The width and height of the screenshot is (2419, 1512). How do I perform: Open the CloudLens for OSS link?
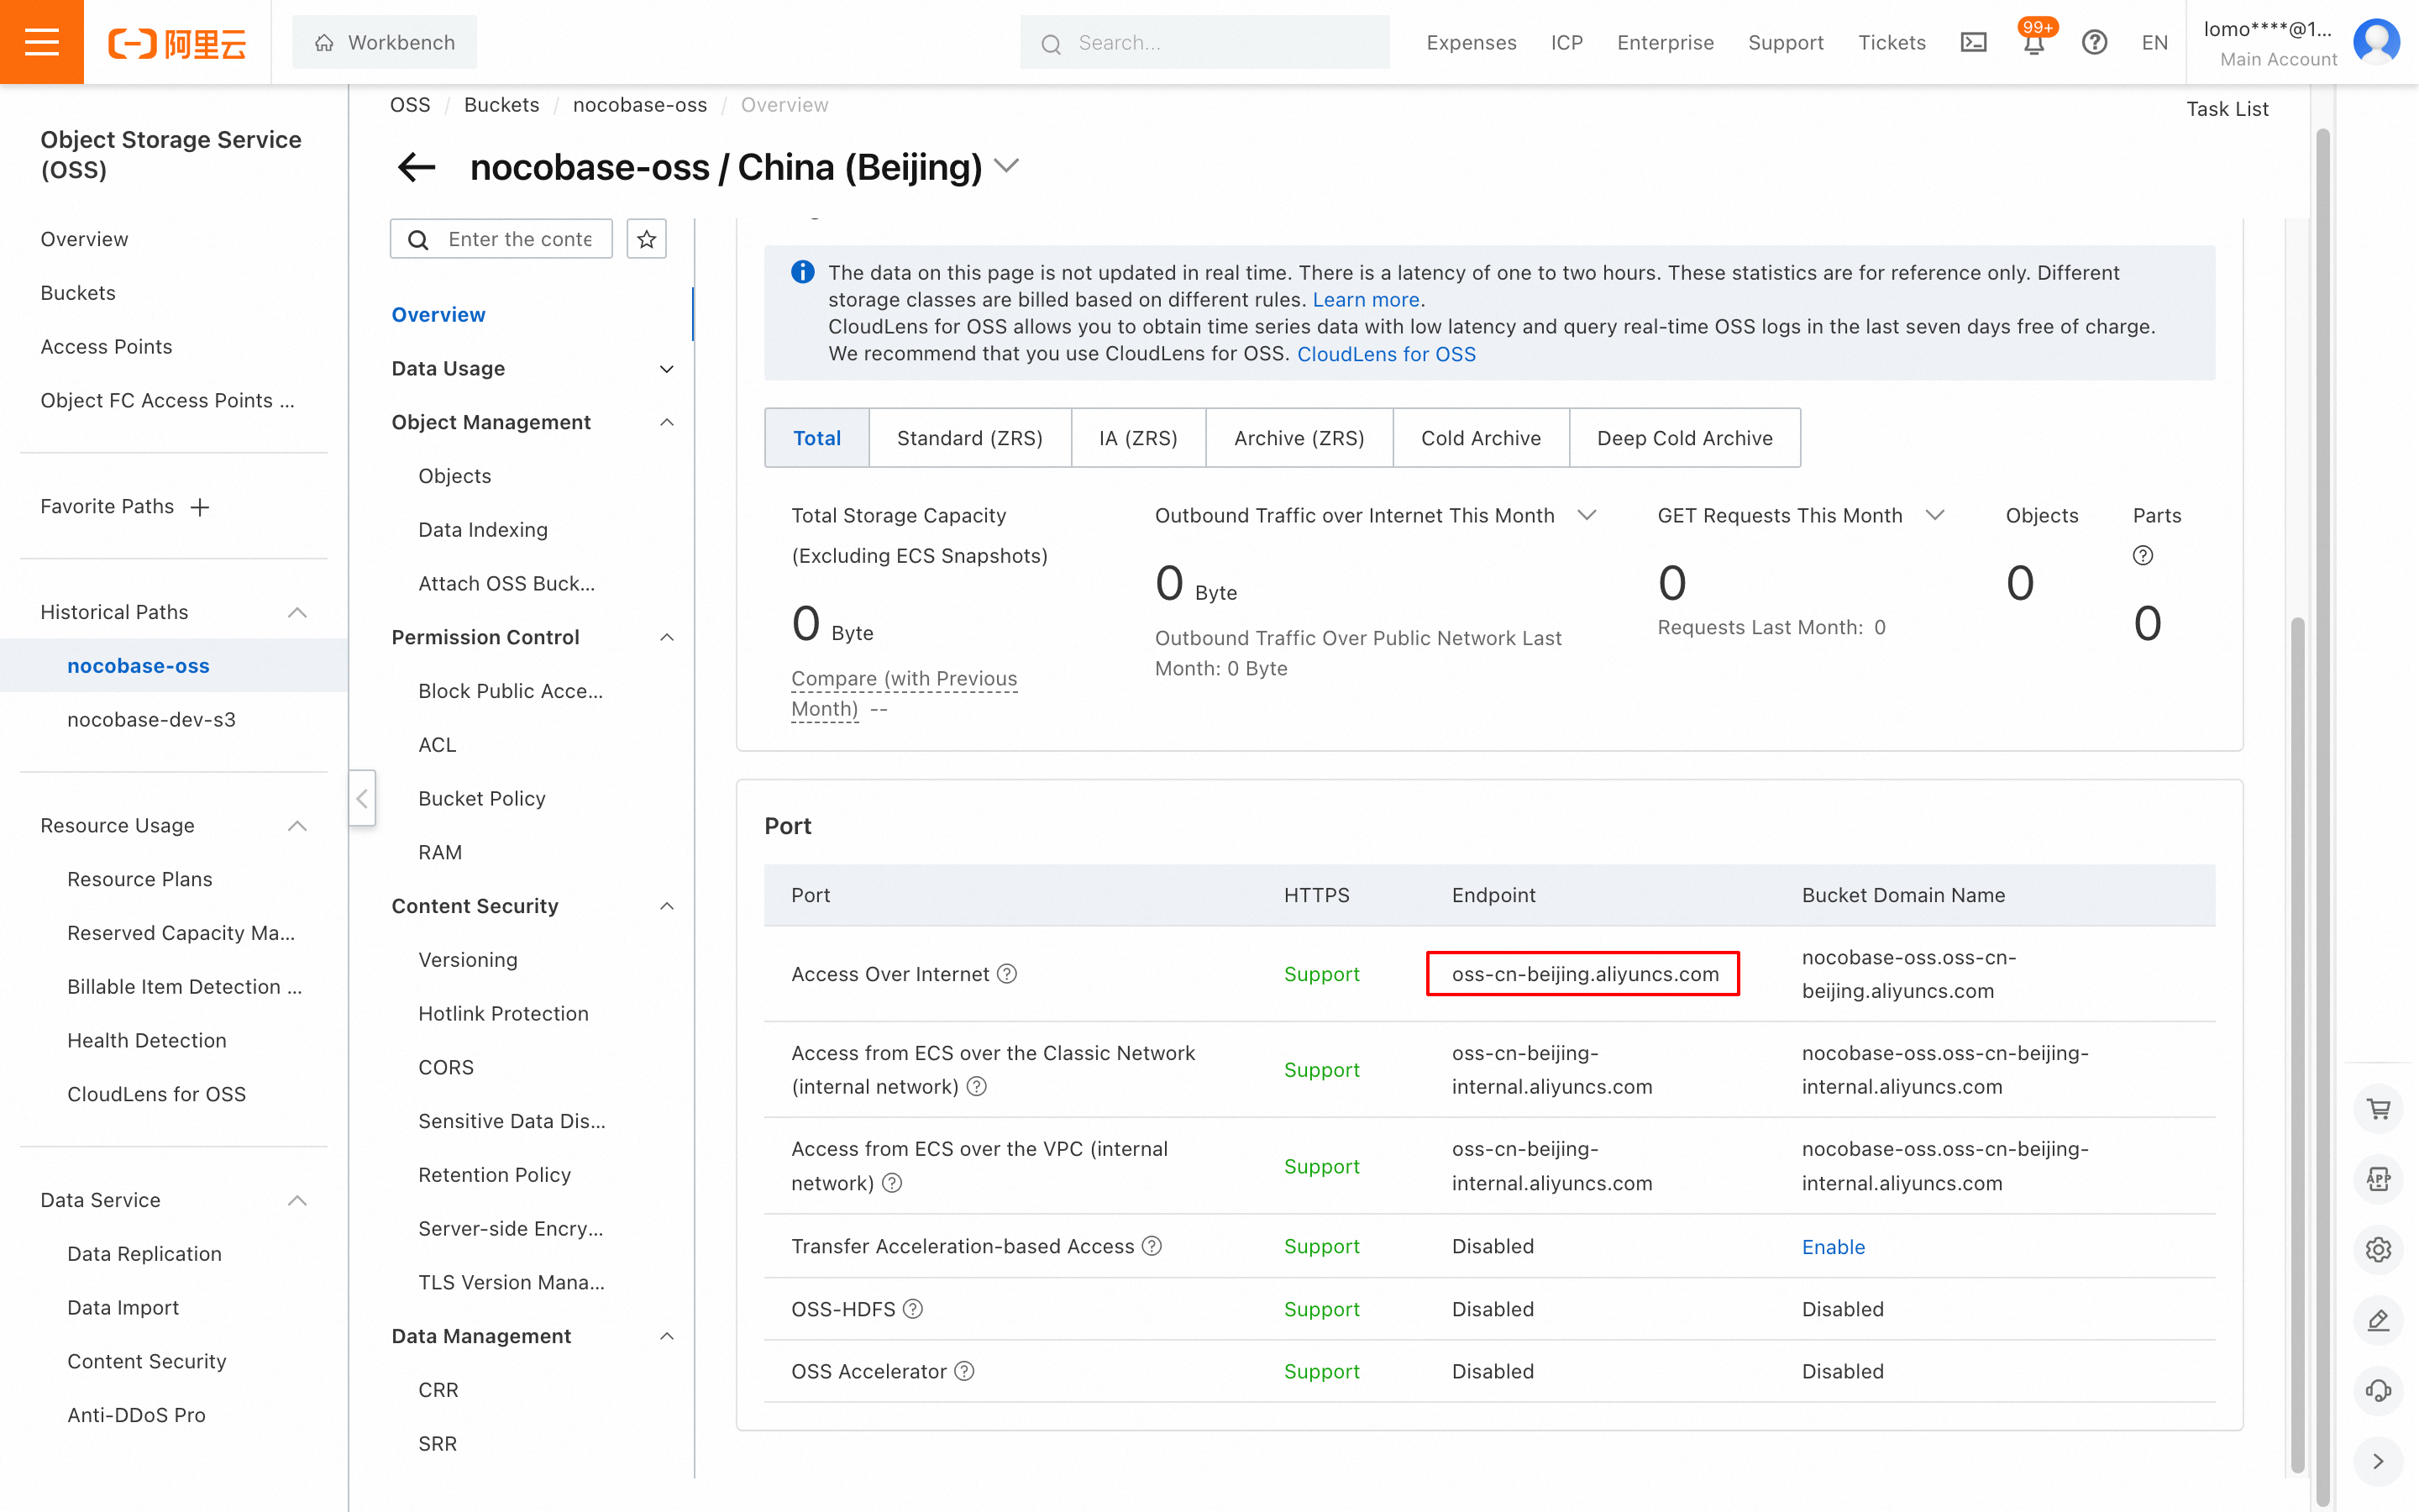(1385, 354)
